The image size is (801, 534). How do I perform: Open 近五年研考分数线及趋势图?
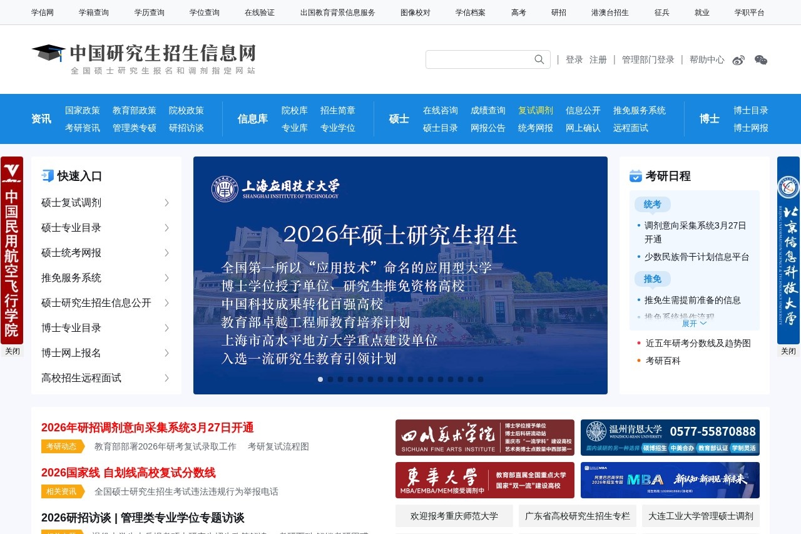[x=698, y=343]
